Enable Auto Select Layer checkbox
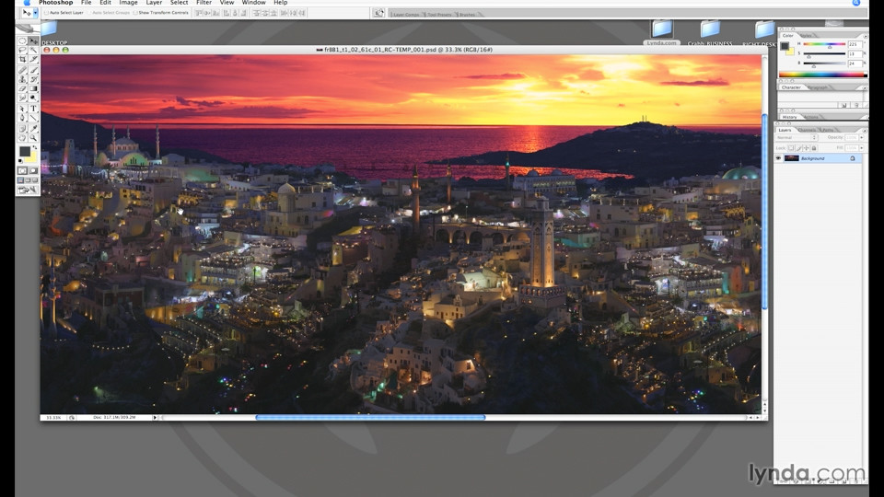 tap(46, 12)
